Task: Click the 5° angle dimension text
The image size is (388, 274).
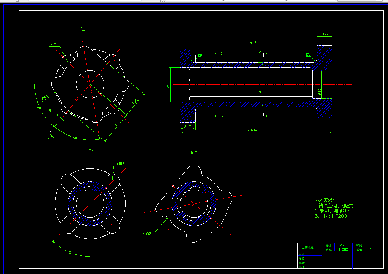Action: [x=51, y=111]
